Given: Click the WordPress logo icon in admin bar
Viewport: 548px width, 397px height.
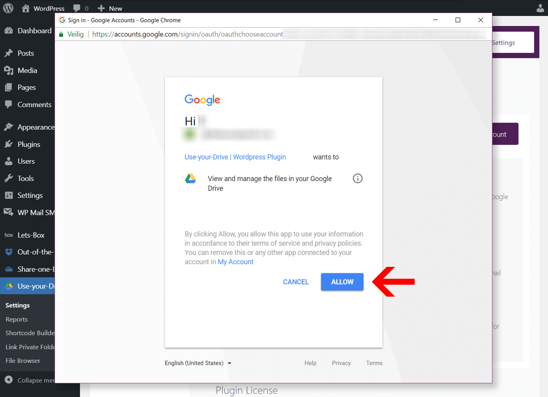Looking at the screenshot, I should point(8,8).
